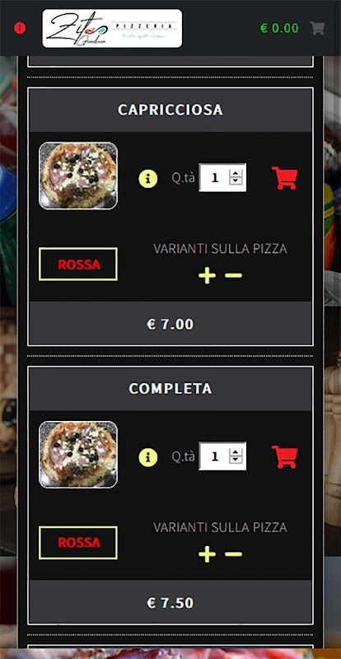Screen dimensions: 341x659
Task: Add Capricciosa to cart with red cart icon
Action: (285, 178)
